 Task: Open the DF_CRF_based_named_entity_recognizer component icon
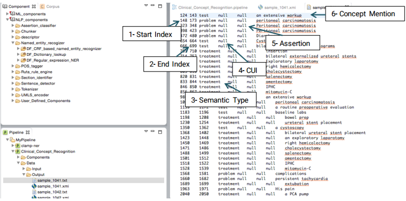(22, 49)
